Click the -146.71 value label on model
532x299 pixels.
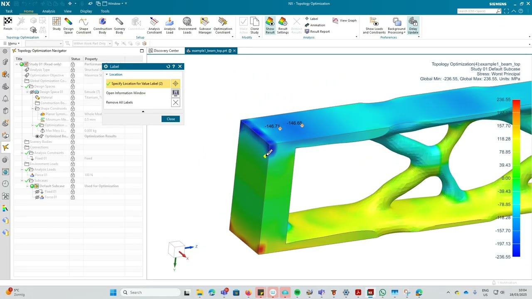pyautogui.click(x=273, y=126)
